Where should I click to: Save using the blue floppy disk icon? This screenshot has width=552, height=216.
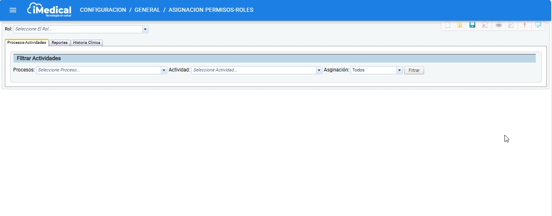click(x=472, y=25)
